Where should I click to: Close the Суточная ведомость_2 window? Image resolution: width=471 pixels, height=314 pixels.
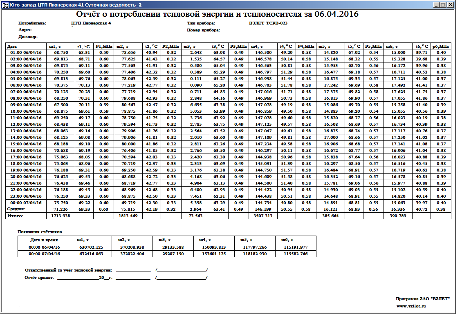451,5
